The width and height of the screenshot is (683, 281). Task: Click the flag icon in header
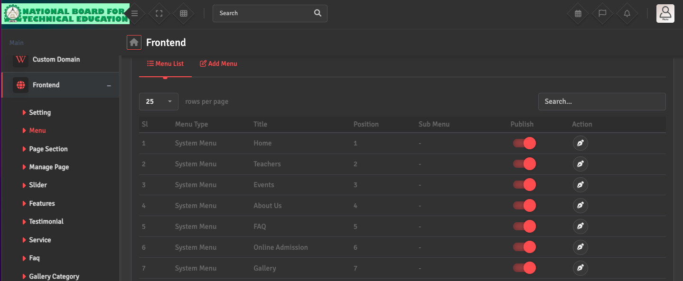click(602, 13)
